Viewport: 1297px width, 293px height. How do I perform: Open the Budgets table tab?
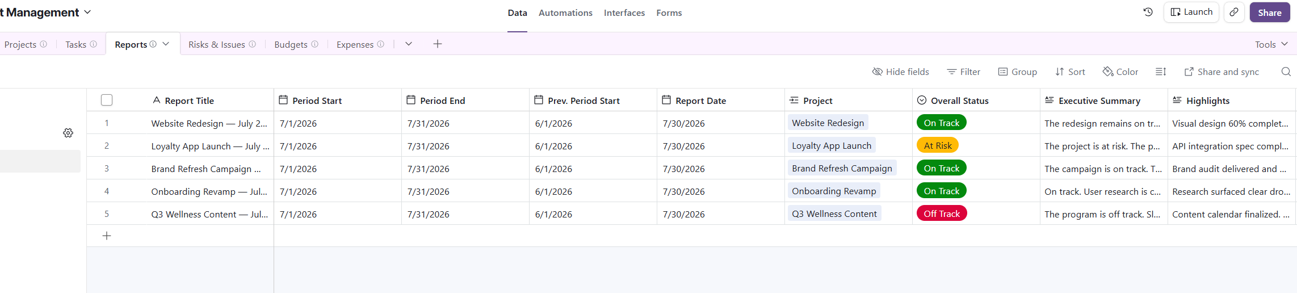(x=291, y=44)
